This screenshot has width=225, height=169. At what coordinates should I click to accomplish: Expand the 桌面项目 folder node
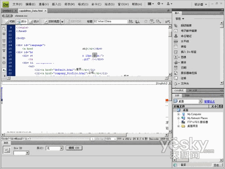coord(178,126)
